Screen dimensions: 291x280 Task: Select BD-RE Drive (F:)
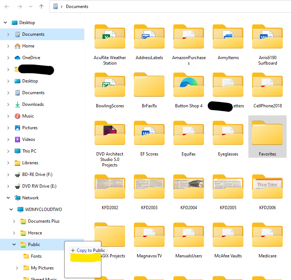coord(37,174)
